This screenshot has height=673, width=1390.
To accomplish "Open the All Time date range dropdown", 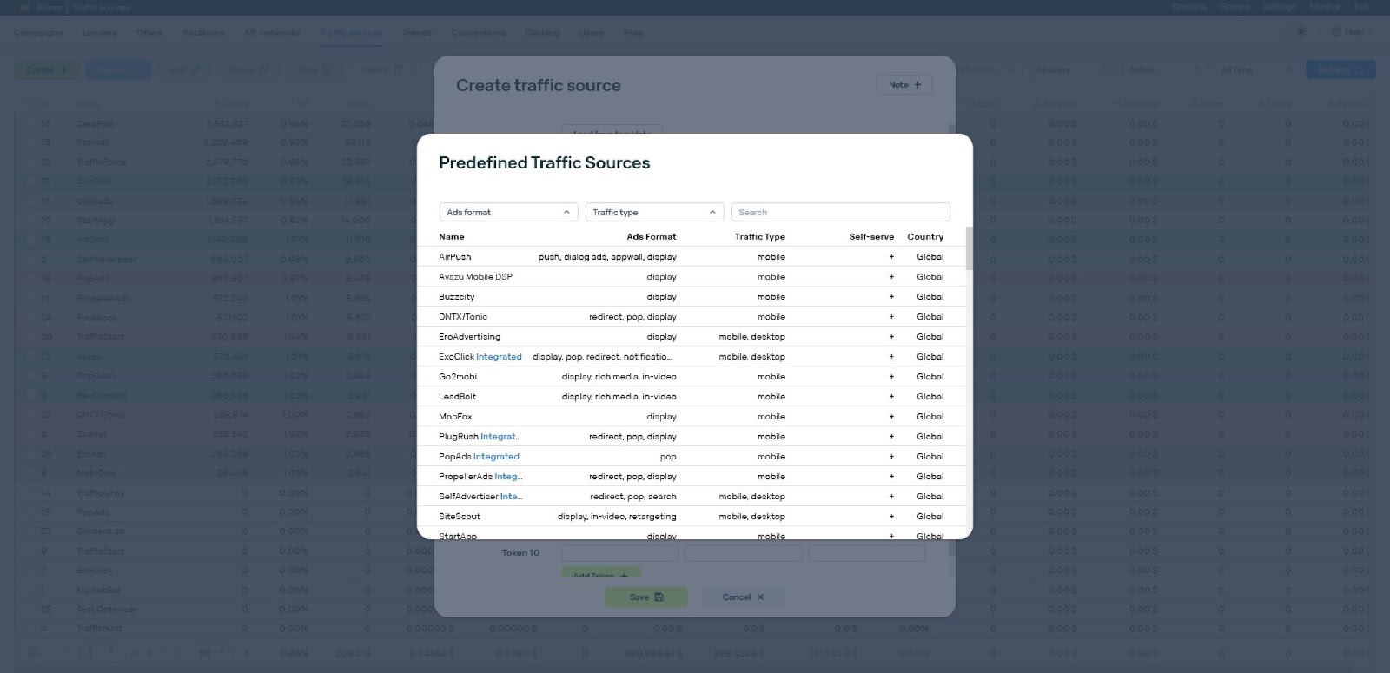I will pyautogui.click(x=1256, y=70).
